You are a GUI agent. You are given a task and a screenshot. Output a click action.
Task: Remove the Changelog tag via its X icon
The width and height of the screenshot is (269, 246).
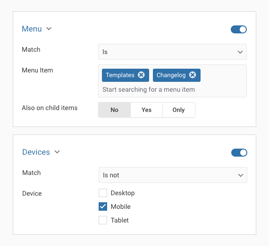[193, 75]
